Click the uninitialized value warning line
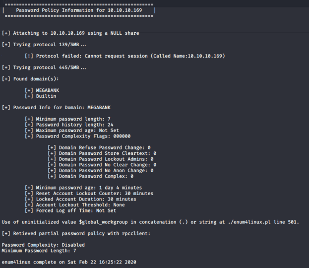Viewport: 309px width, 268px height. (151, 222)
